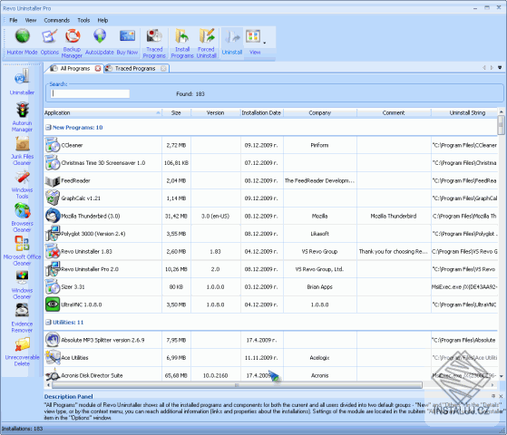
Task: Select the All Programs tab
Action: (74, 69)
